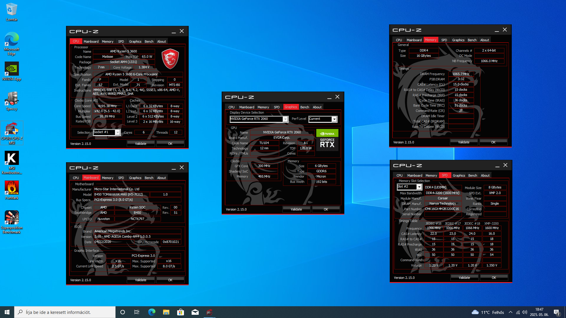Click the part number CMK16GX4M2B3200C16
Viewport: 566px width, 318px height.
pos(443,209)
